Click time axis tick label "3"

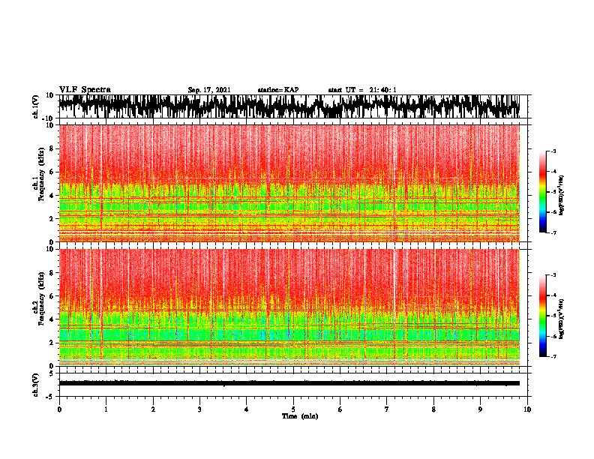point(199,409)
